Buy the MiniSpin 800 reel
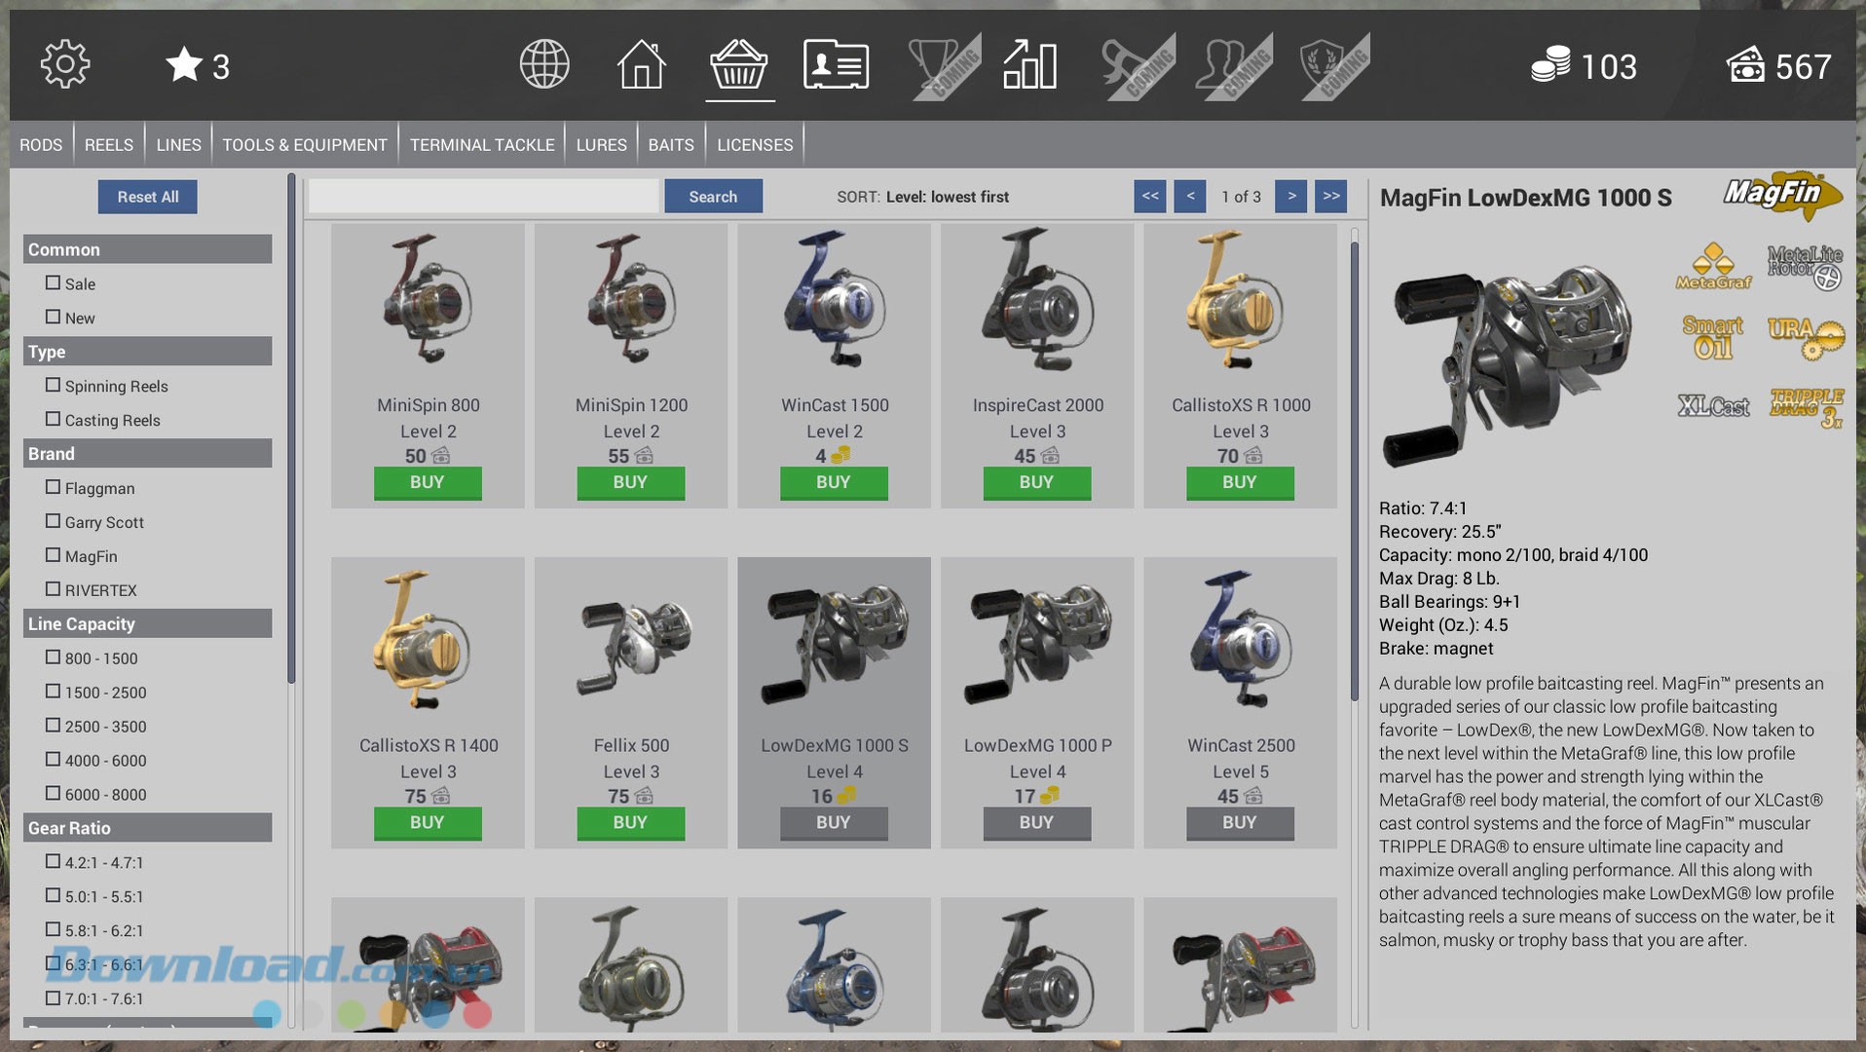 click(427, 482)
